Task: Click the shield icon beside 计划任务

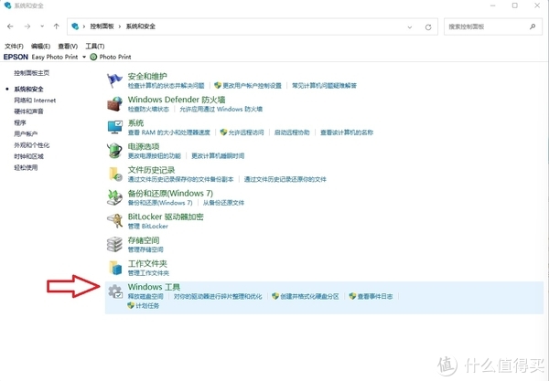Action: pyautogui.click(x=131, y=305)
